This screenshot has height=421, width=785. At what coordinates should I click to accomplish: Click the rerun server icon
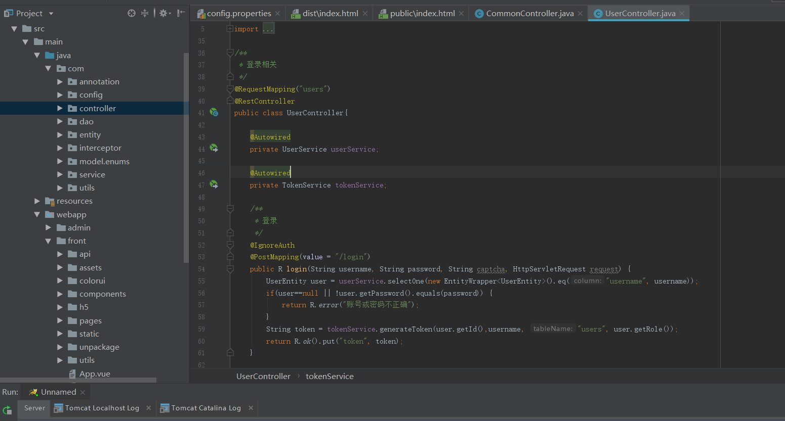(7, 410)
